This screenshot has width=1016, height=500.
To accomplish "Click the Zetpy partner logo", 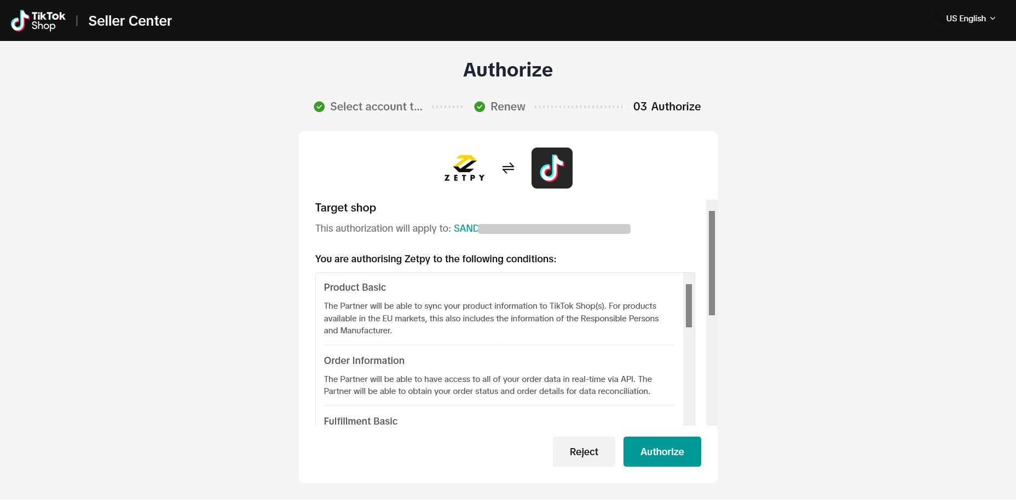I will pos(464,168).
